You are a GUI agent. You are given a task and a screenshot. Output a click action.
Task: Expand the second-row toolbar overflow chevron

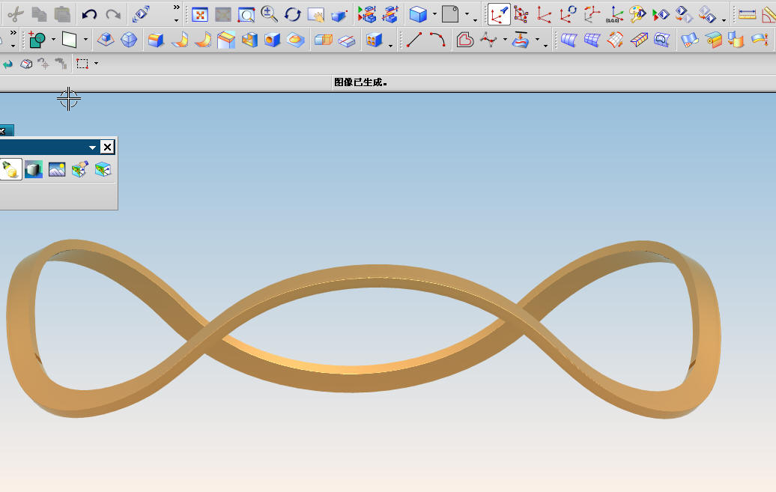point(13,33)
